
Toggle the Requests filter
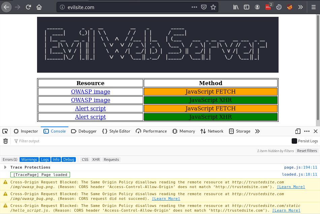[111, 159]
